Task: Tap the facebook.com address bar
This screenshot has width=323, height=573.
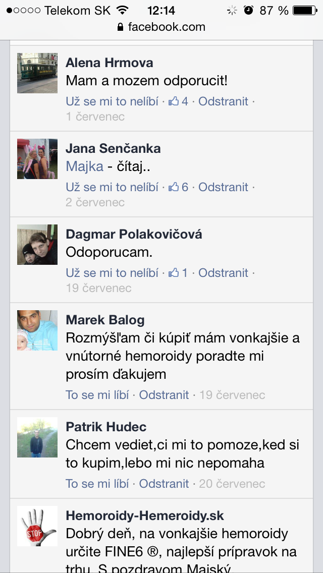Action: (x=161, y=27)
